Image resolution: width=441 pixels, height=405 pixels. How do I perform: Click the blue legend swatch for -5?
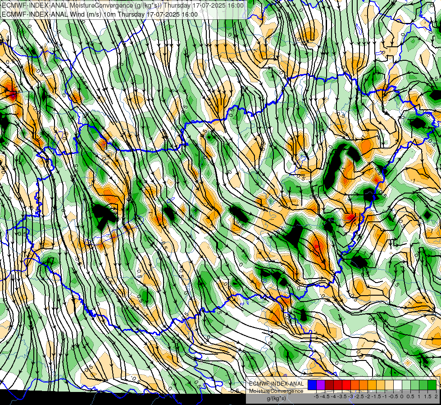point(312,385)
